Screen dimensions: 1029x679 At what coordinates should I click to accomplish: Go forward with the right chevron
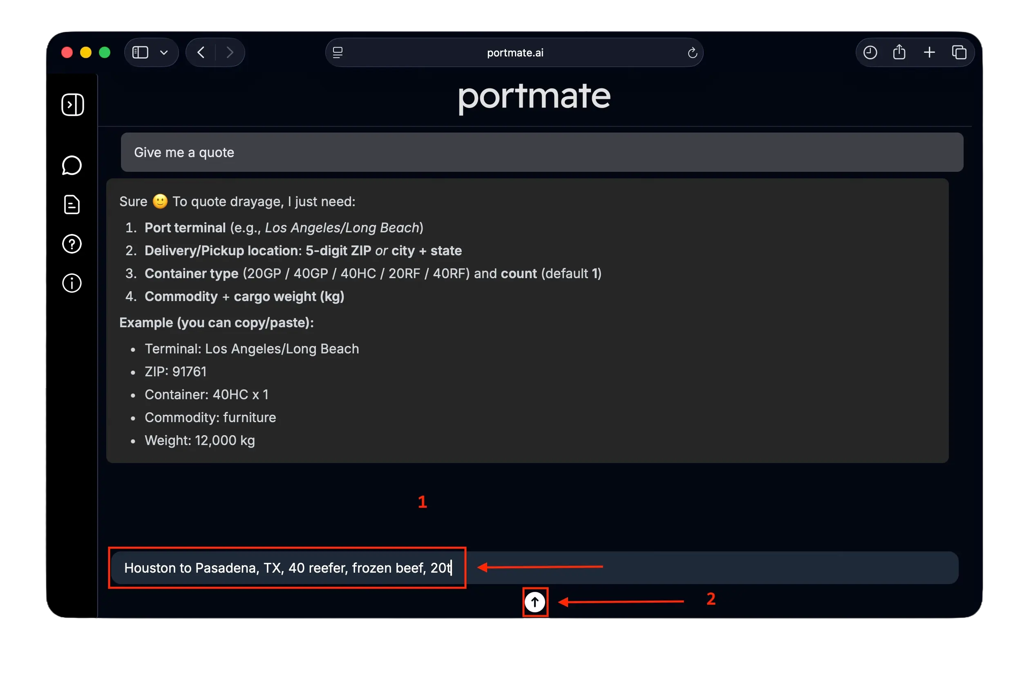(230, 52)
